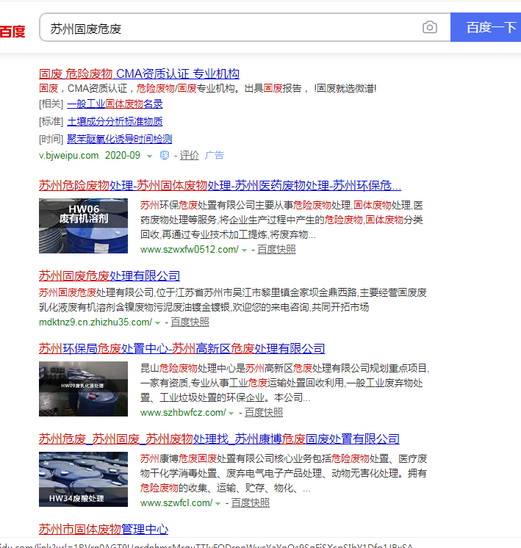The width and height of the screenshot is (521, 548).
Task: Open 土壤成分分析标准物质 link
Action: click(115, 121)
